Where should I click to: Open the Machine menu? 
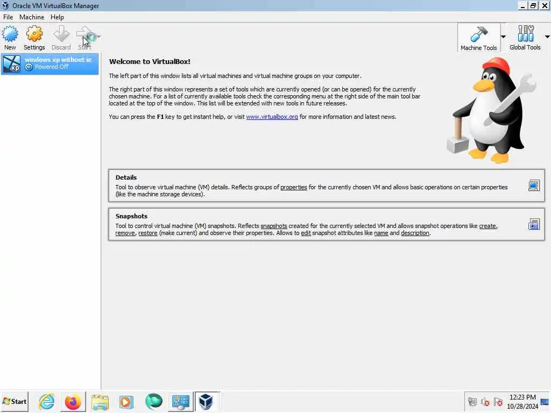tap(32, 17)
